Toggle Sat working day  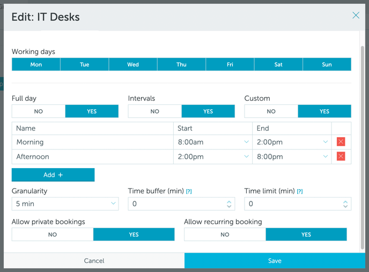pyautogui.click(x=278, y=64)
